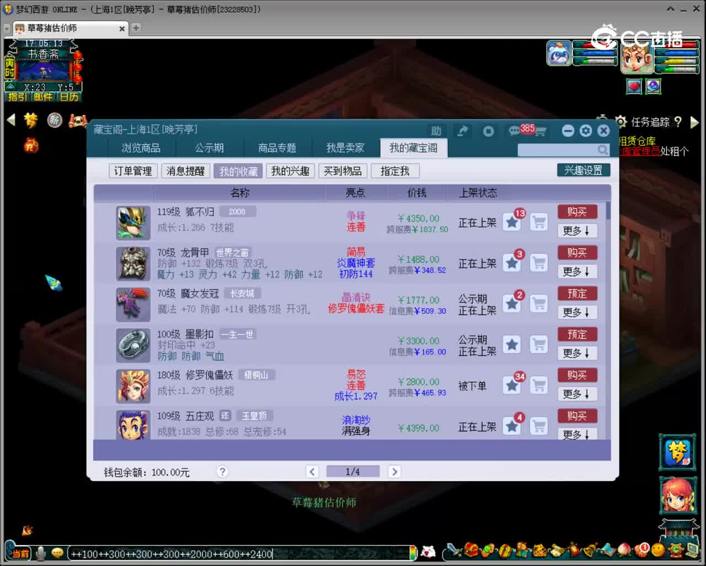Expand 更多 options for 修罗傀儡妖

(577, 394)
